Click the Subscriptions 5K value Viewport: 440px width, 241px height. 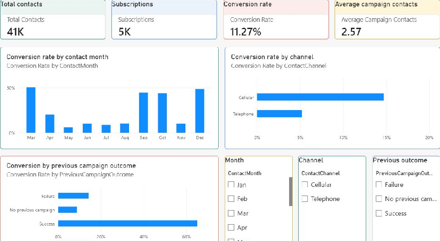coord(125,32)
